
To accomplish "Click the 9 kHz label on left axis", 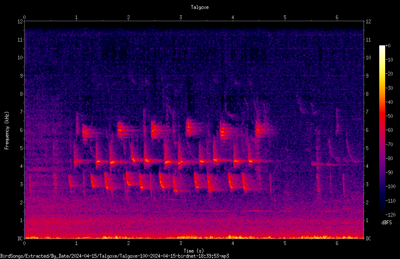I will click(22, 76).
